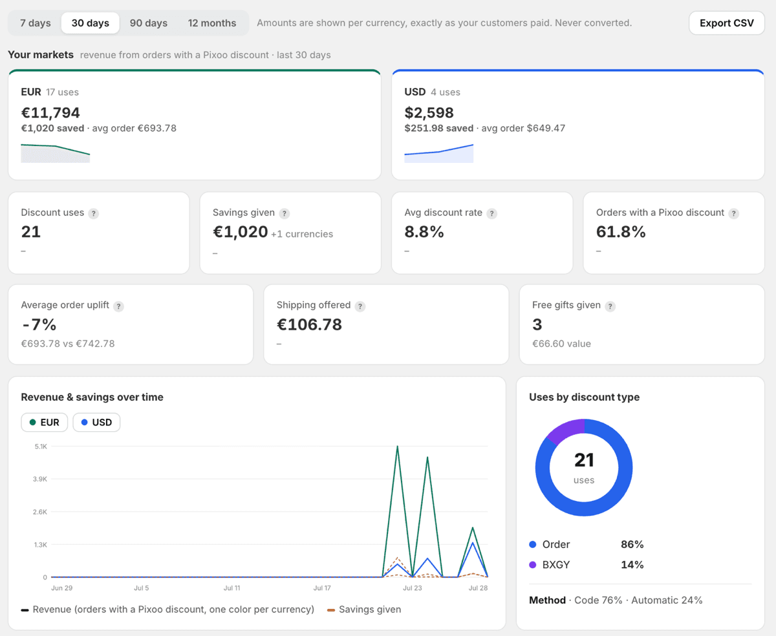Click the 'Jul 23' x-axis label
Viewport: 776px width, 636px height.
(x=413, y=588)
